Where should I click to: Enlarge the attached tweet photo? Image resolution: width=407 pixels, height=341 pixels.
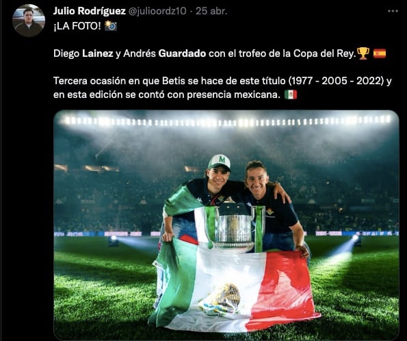coord(226,225)
